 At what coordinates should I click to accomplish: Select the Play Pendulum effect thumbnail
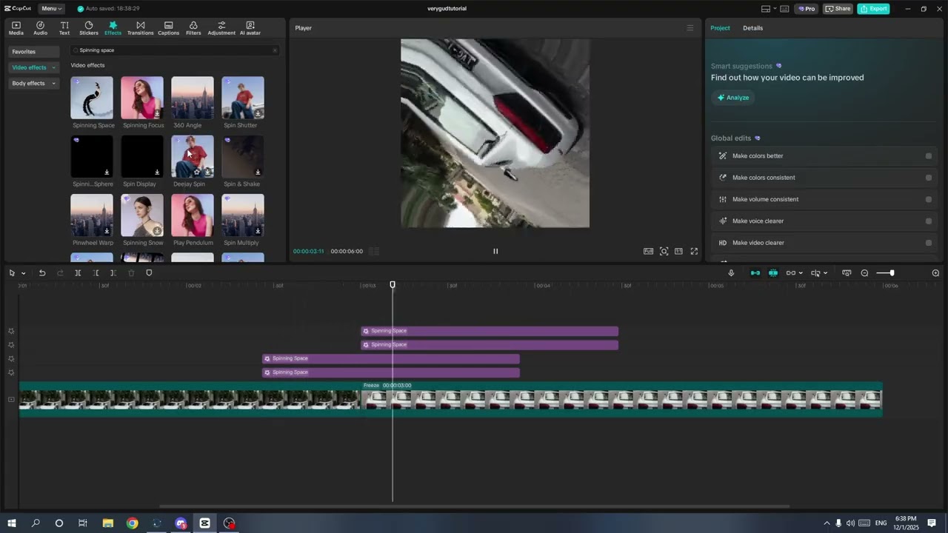coord(193,215)
